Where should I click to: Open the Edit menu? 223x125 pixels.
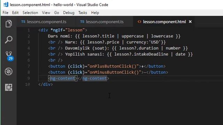click(x=15, y=12)
